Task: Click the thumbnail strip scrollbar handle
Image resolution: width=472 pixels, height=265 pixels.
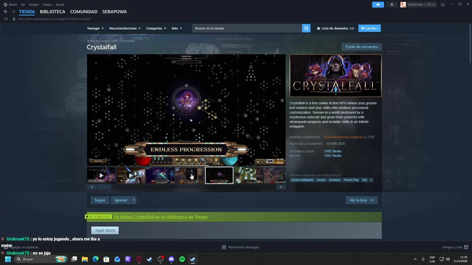Action: 104,187
